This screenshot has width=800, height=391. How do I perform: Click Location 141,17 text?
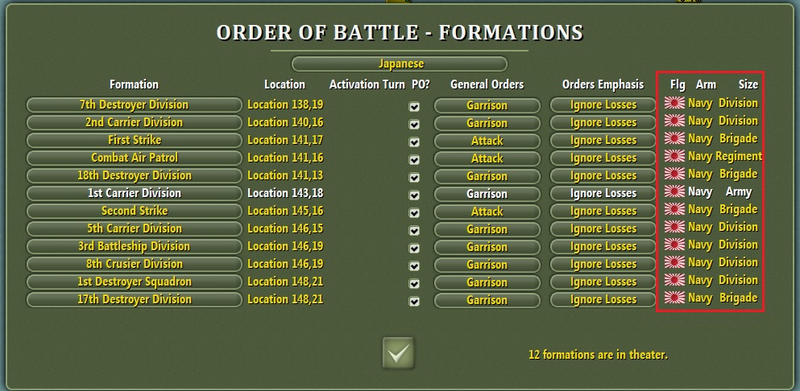point(285,140)
